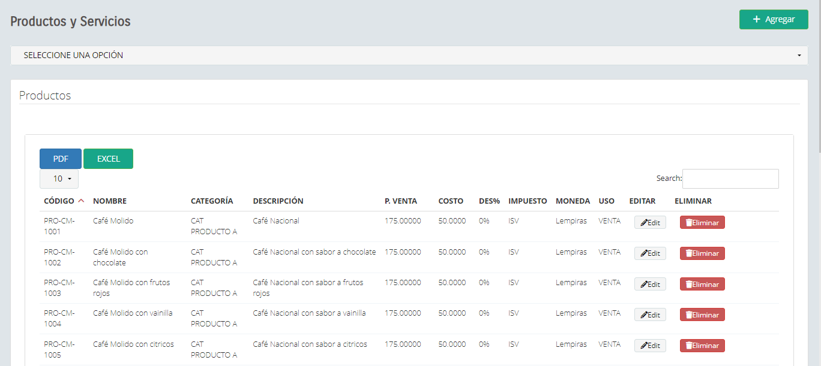Export the products table to EXCEL
This screenshot has width=821, height=366.
tap(109, 159)
